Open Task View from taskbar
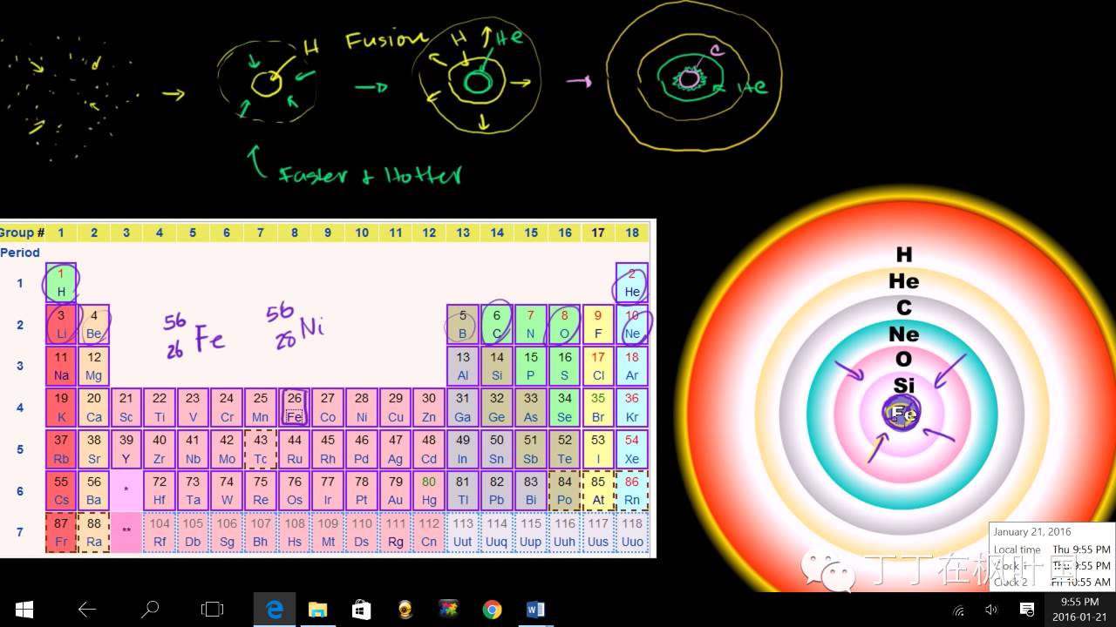Viewport: 1116px width, 627px height. click(212, 610)
